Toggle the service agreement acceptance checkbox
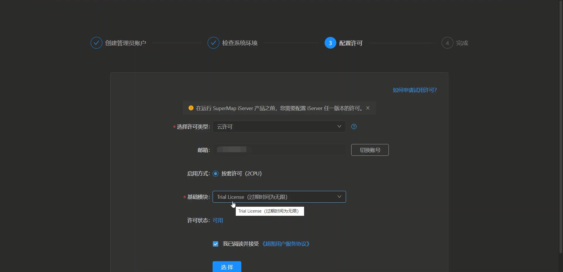Image resolution: width=563 pixels, height=272 pixels. 216,244
